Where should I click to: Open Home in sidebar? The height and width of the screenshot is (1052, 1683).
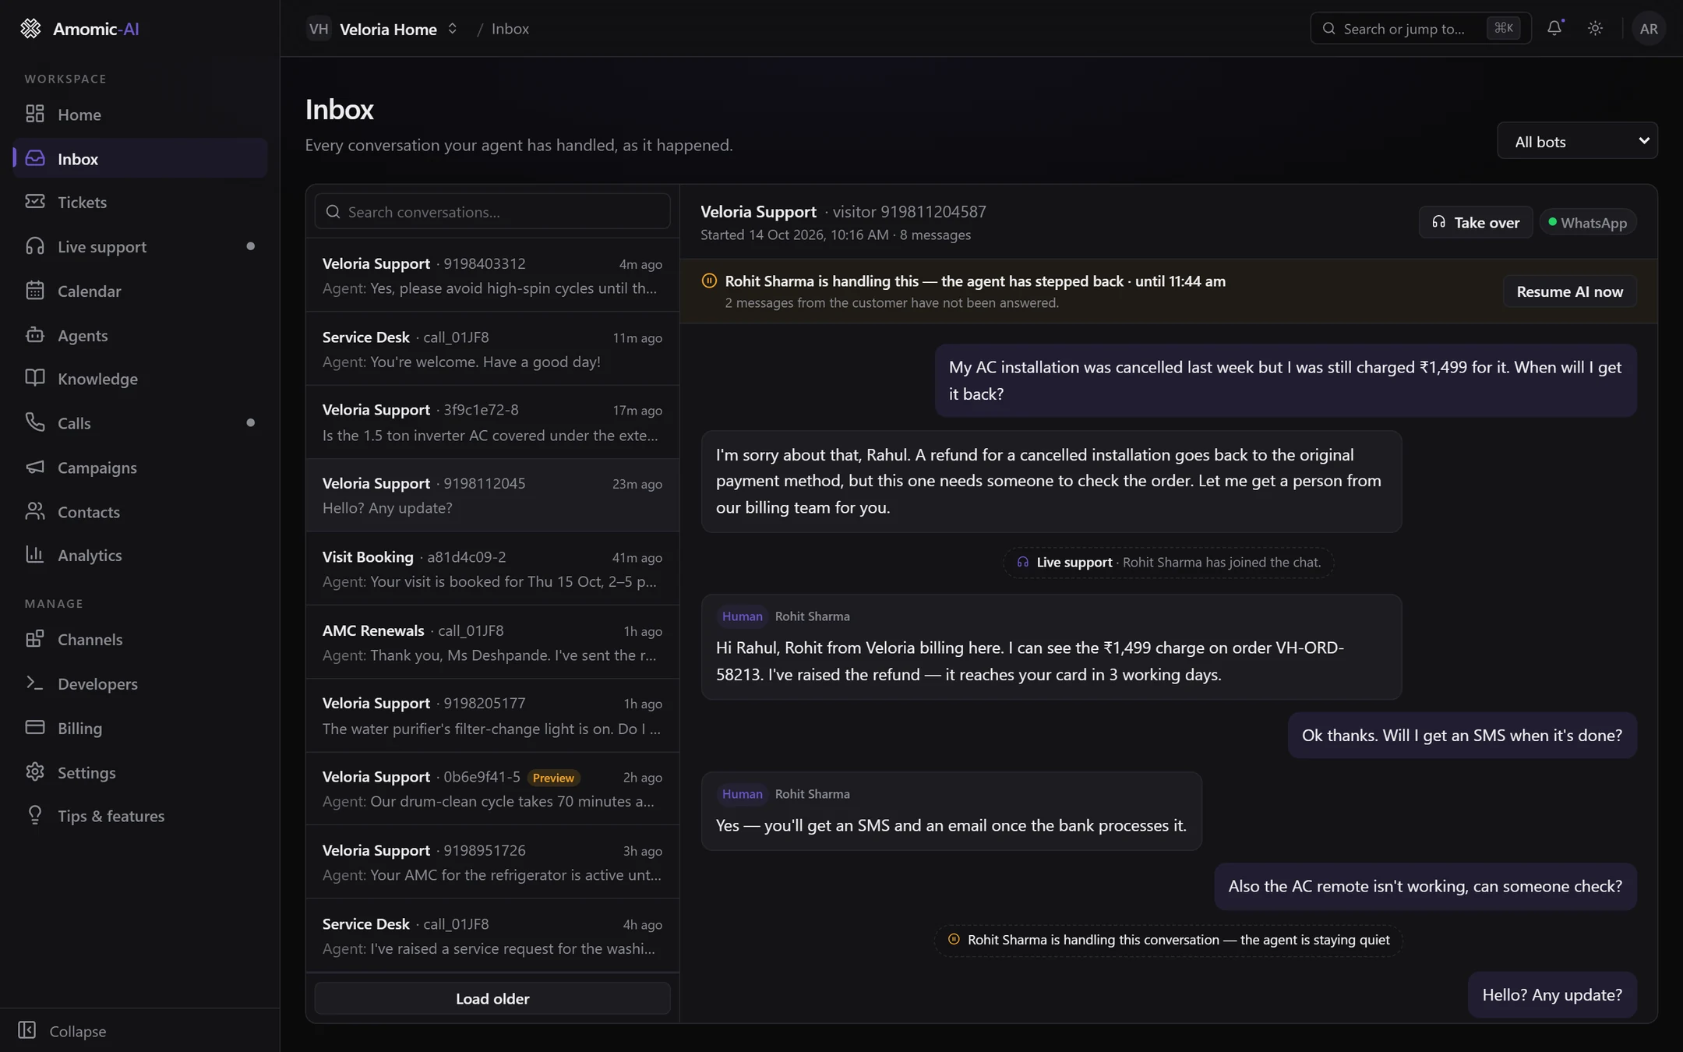[x=140, y=115]
